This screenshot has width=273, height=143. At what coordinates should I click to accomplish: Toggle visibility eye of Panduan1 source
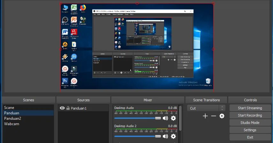click(x=62, y=108)
